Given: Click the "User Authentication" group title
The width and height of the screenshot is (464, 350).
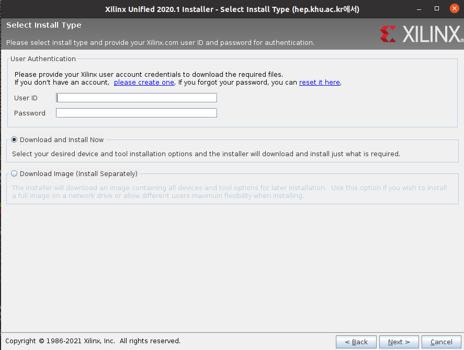Looking at the screenshot, I should 43,59.
